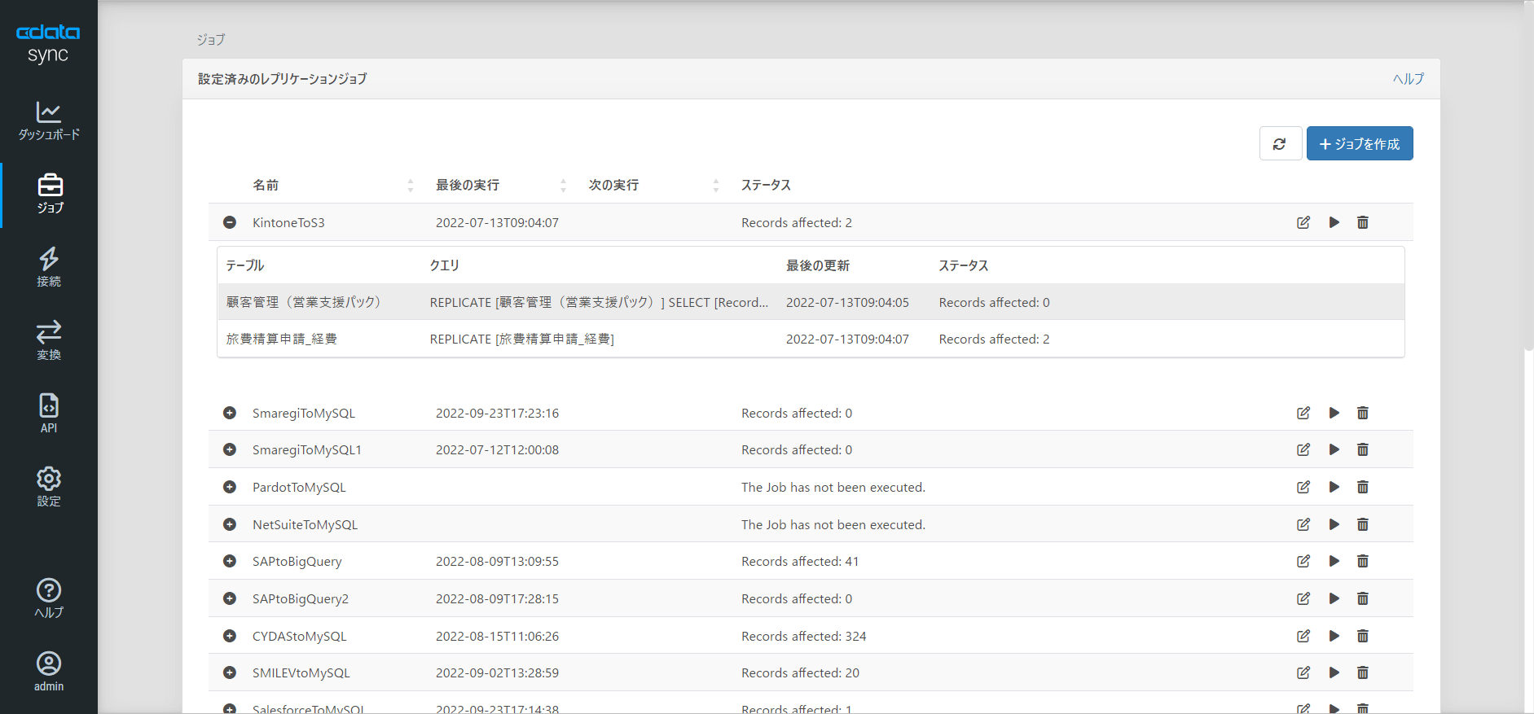Open the ヘルプ link in panel header

pos(1408,79)
